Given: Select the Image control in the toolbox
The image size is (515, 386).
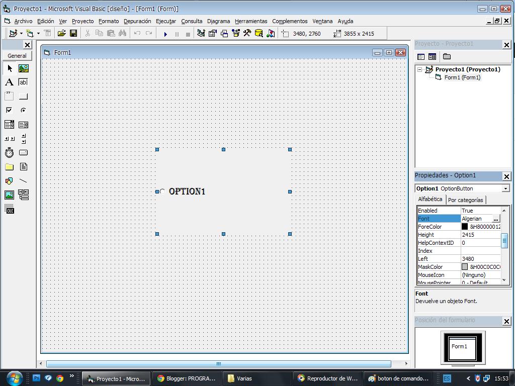Looking at the screenshot, I should click(9, 195).
